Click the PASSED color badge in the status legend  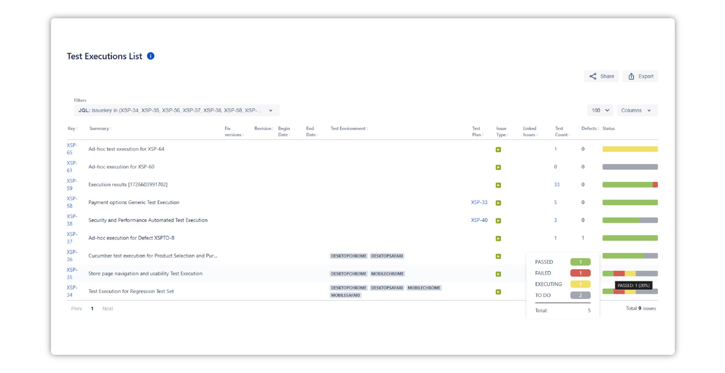580,262
